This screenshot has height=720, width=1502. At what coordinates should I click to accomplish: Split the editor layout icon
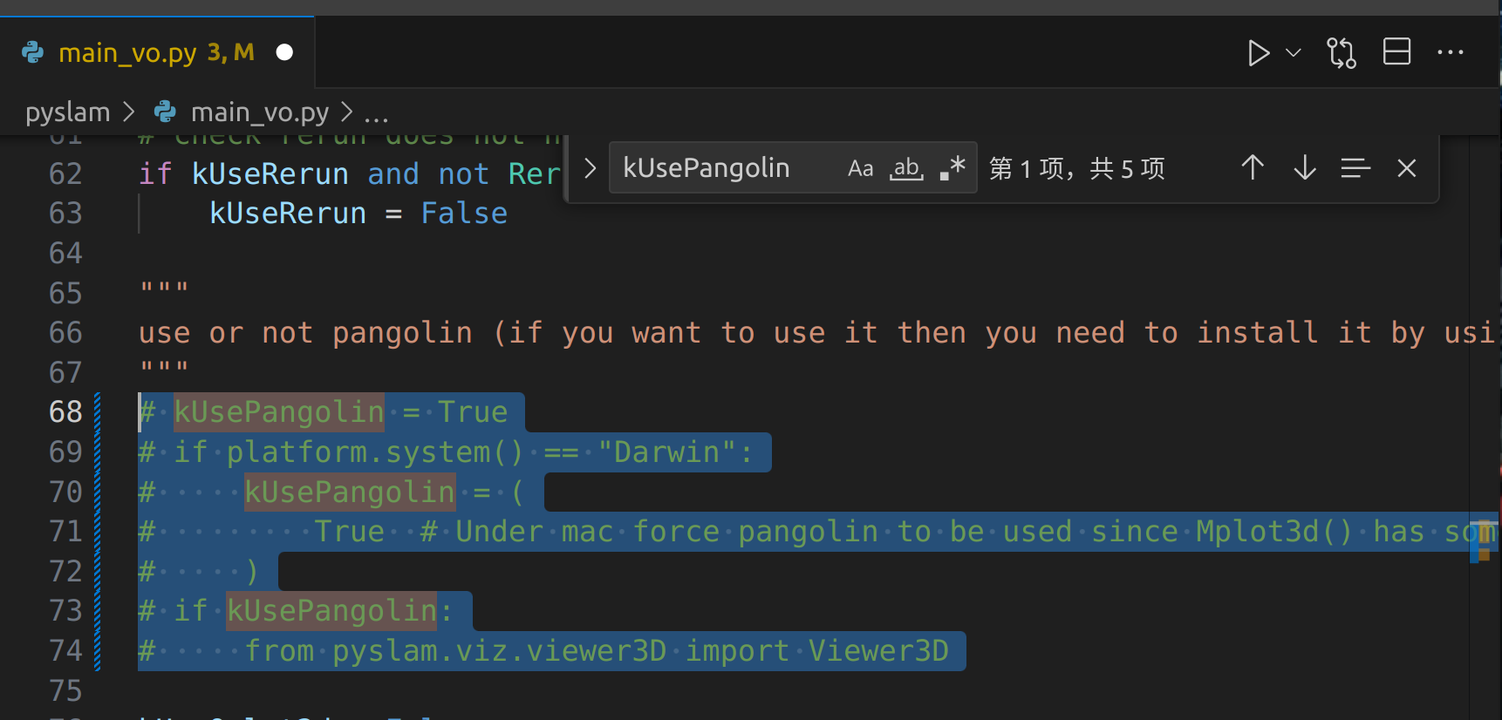(1397, 52)
